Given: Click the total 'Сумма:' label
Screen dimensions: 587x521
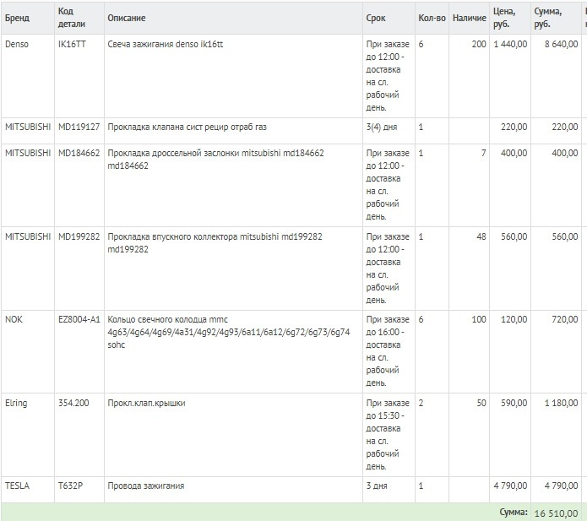Looking at the screenshot, I should [x=514, y=513].
